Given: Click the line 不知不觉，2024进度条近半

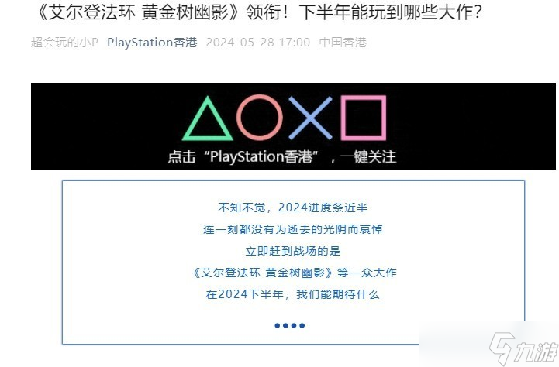Looking at the screenshot, I should (x=293, y=208).
